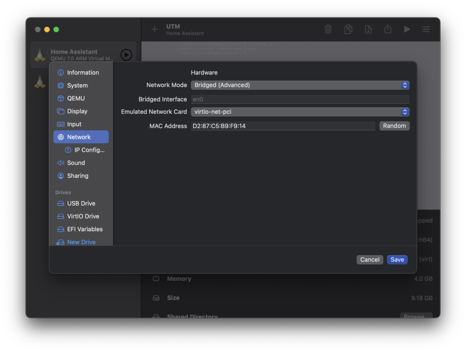The width and height of the screenshot is (466, 352).
Task: Click the Sound speaker icon
Action: 61,163
